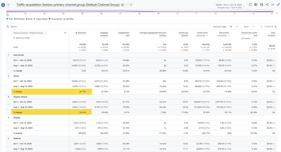Go to next page of table rows

pyautogui.click(x=276, y=27)
